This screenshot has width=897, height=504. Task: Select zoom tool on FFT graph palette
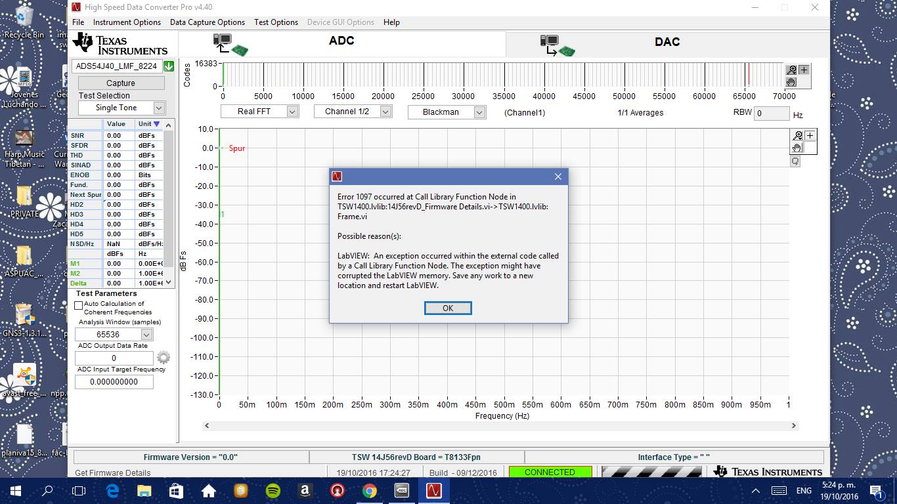coord(798,136)
